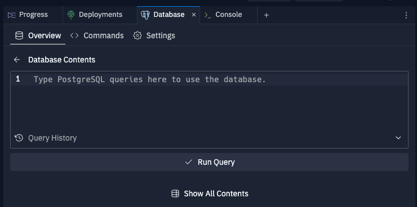Run the query with Run Query button
Viewport: 417px width, 207px height.
[x=209, y=162]
